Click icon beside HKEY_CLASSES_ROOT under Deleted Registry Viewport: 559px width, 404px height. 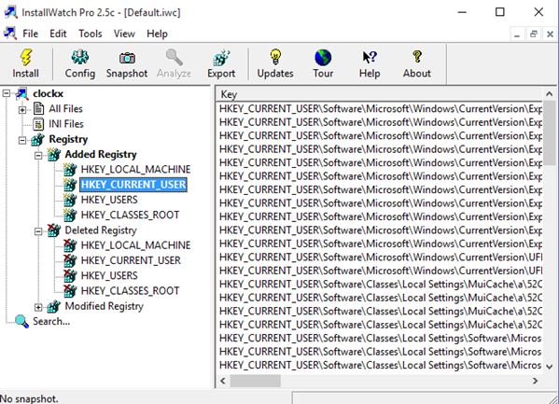(x=70, y=291)
